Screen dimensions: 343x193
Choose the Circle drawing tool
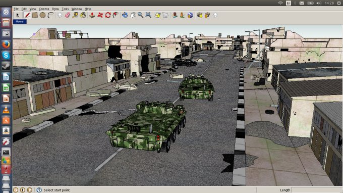pos(43,15)
